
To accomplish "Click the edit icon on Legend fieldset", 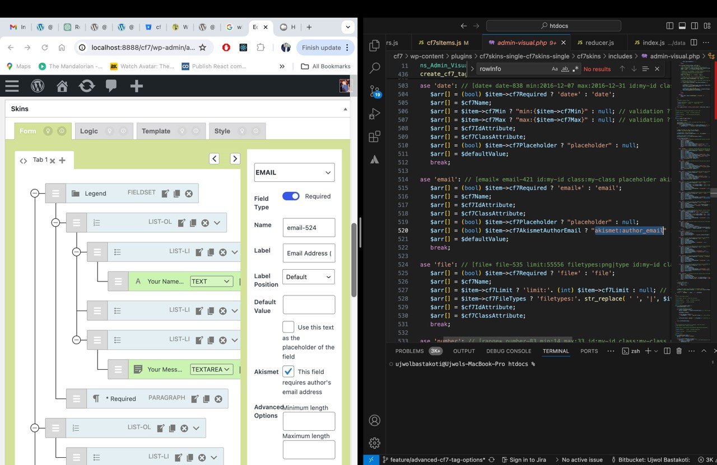I will click(x=165, y=194).
